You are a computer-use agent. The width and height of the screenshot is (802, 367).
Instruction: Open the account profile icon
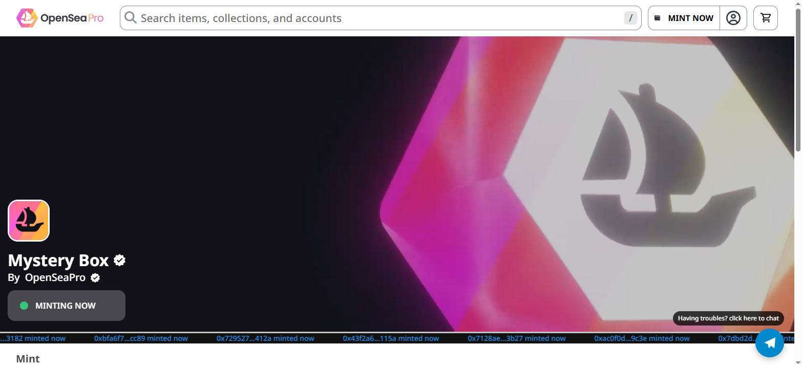point(733,18)
